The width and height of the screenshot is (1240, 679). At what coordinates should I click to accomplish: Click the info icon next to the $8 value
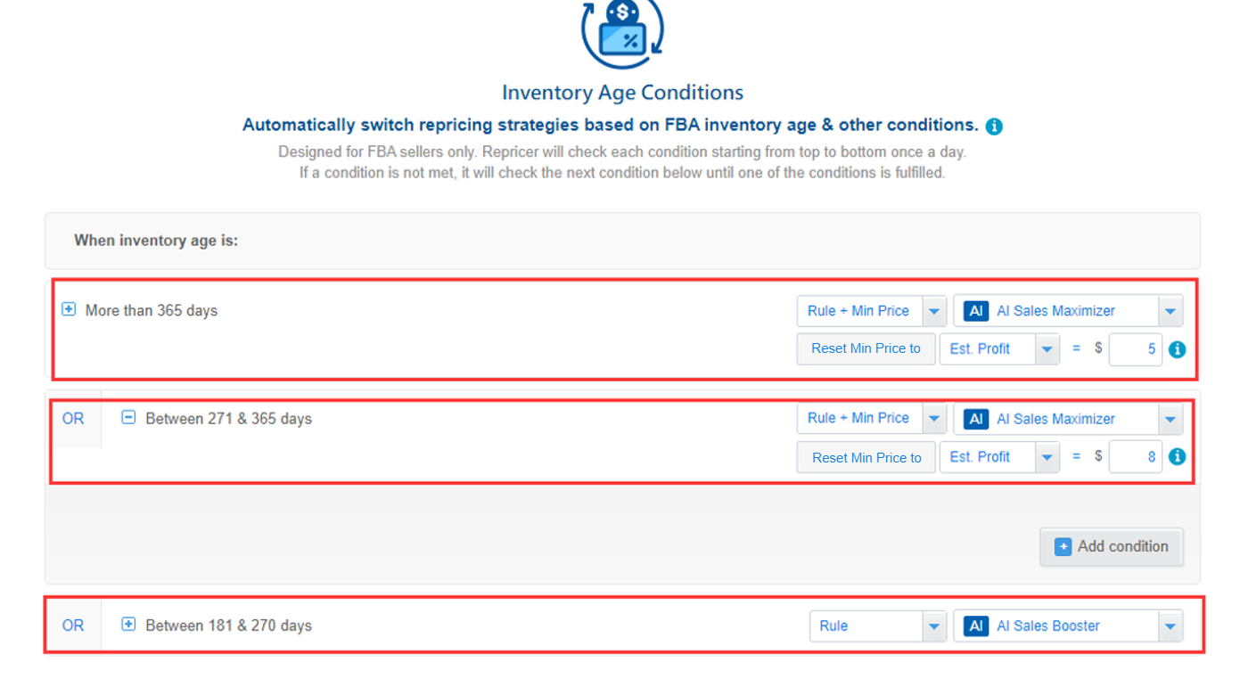pyautogui.click(x=1177, y=456)
